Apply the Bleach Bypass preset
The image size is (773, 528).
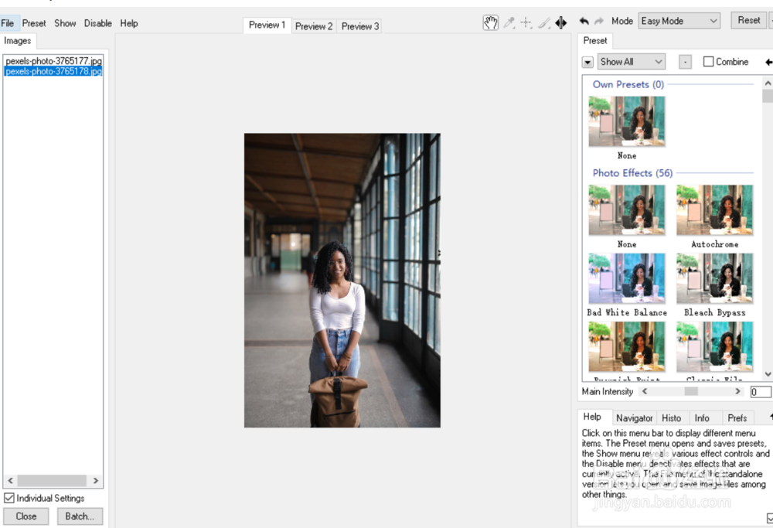(715, 278)
